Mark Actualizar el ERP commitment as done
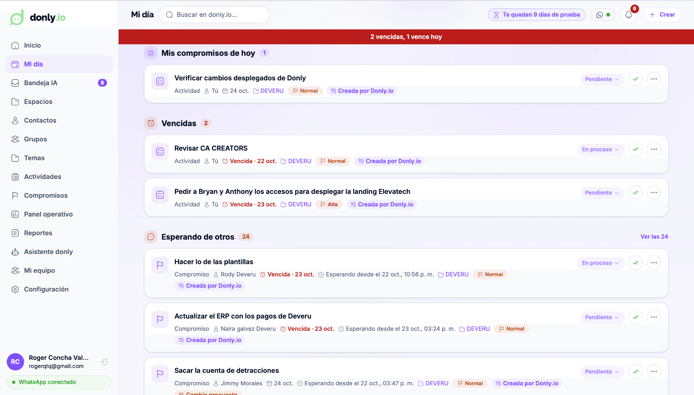This screenshot has height=395, width=694. point(636,317)
